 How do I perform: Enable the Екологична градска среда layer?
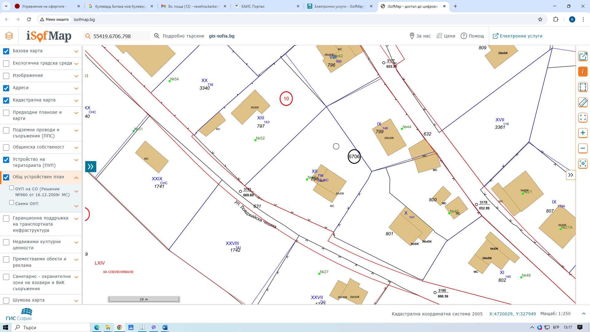pyautogui.click(x=6, y=63)
